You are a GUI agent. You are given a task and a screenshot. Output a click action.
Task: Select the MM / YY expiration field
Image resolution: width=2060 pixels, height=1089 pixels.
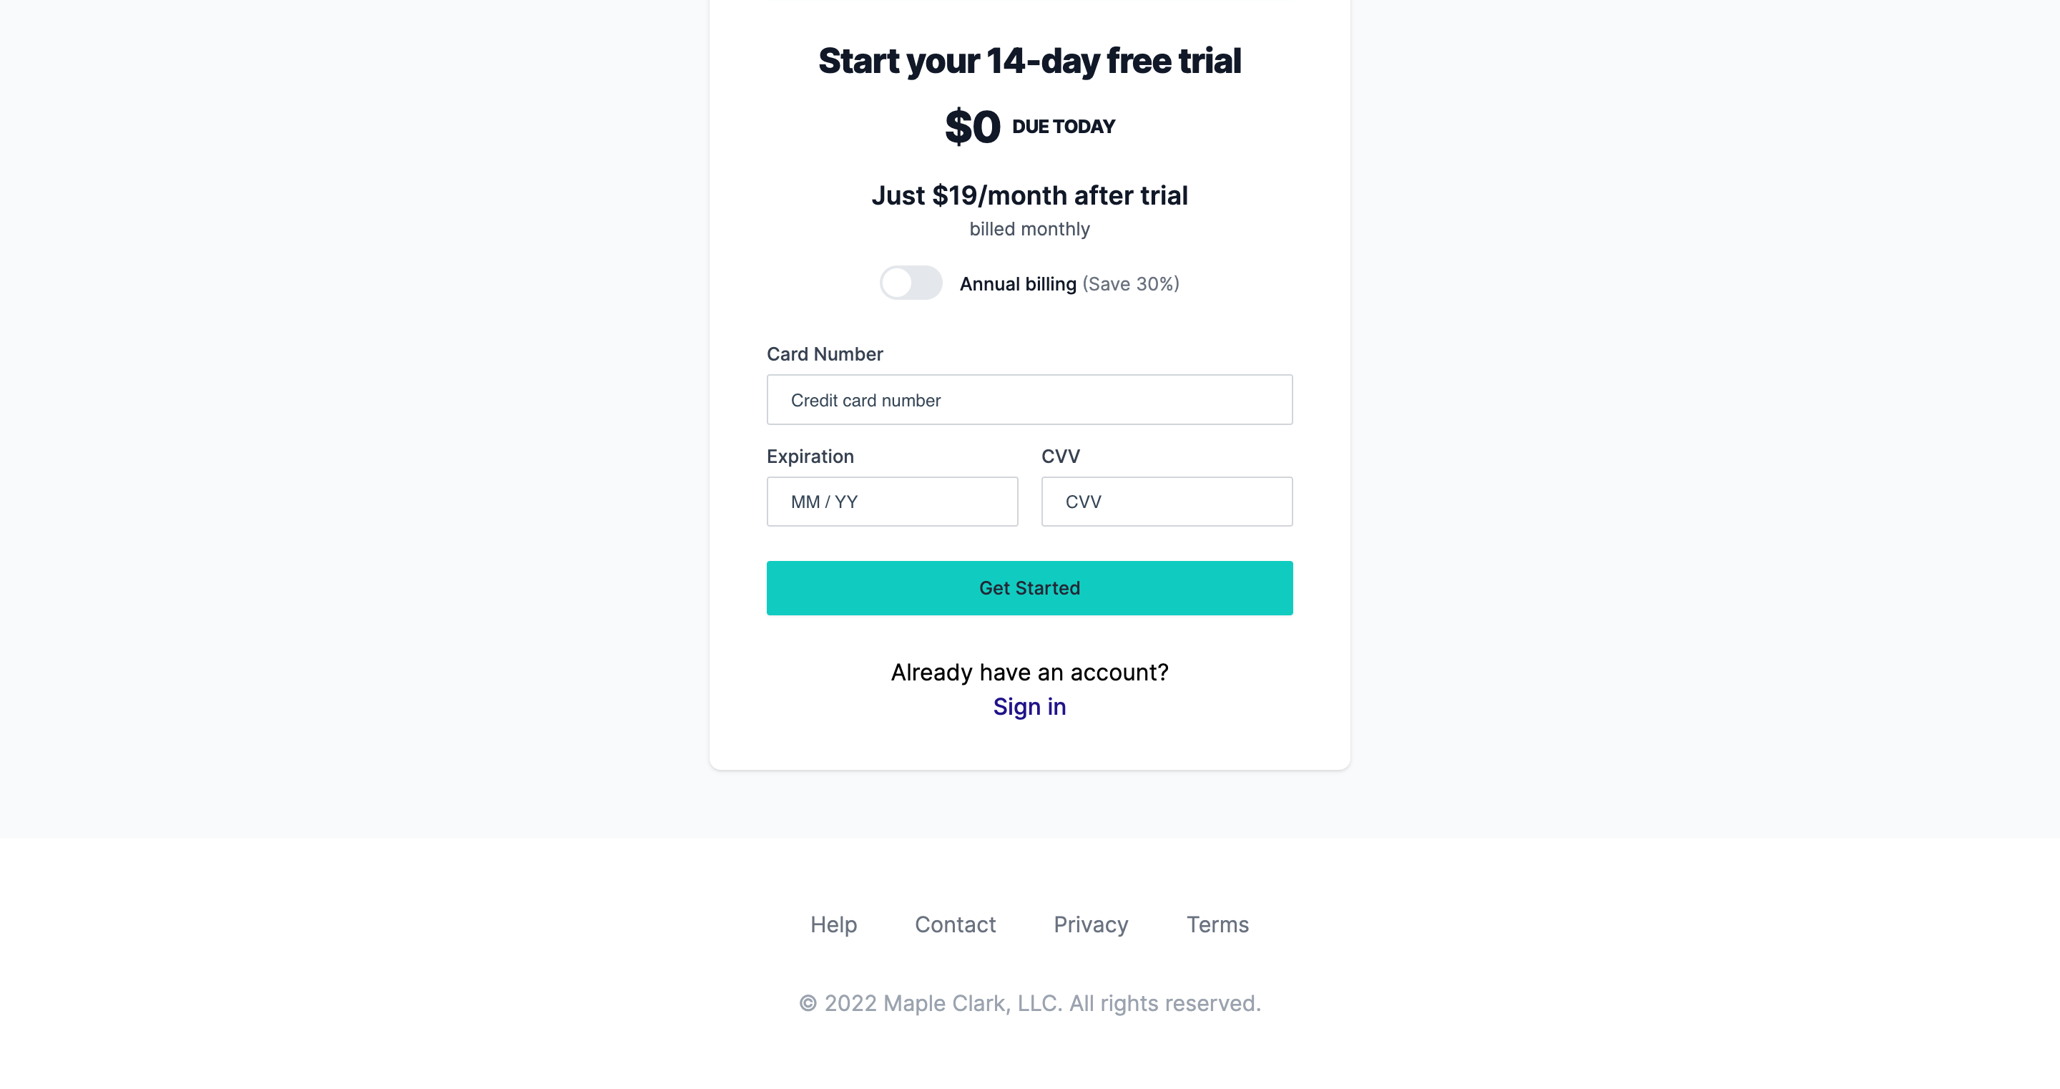click(892, 502)
